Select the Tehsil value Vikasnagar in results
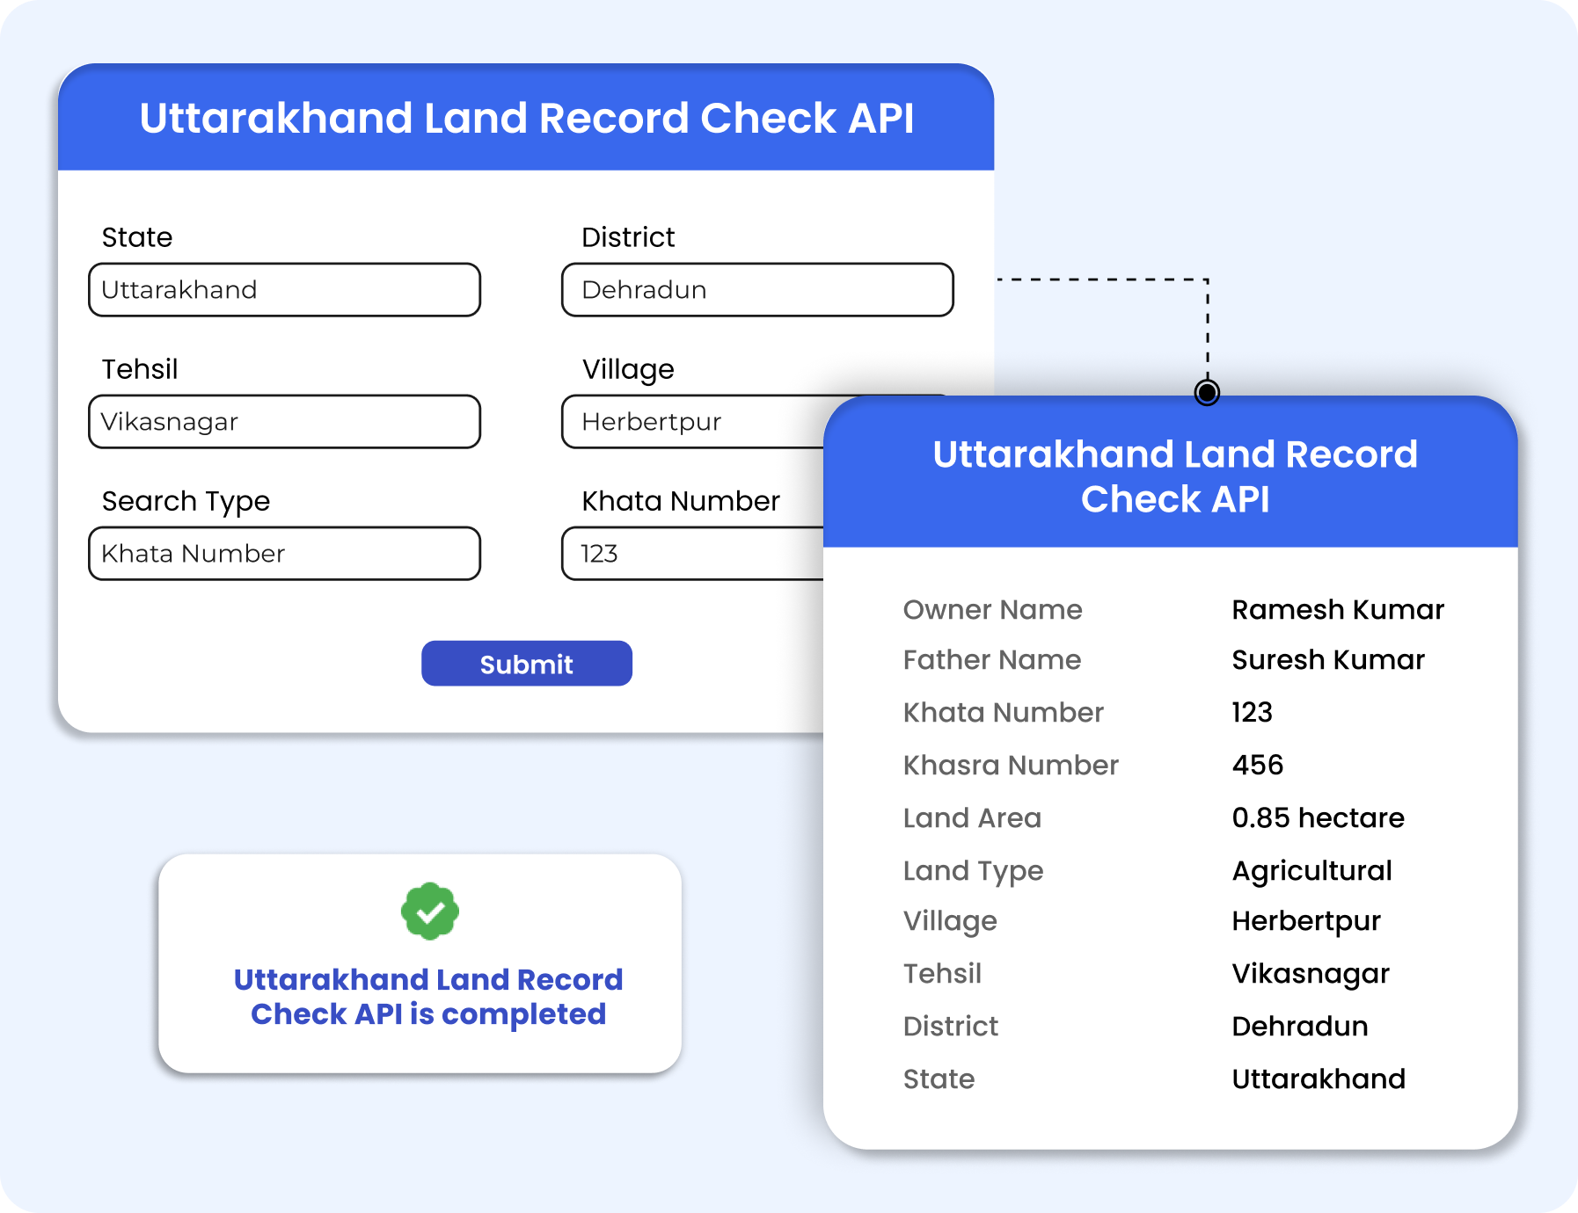The height and width of the screenshot is (1213, 1578). click(1310, 973)
